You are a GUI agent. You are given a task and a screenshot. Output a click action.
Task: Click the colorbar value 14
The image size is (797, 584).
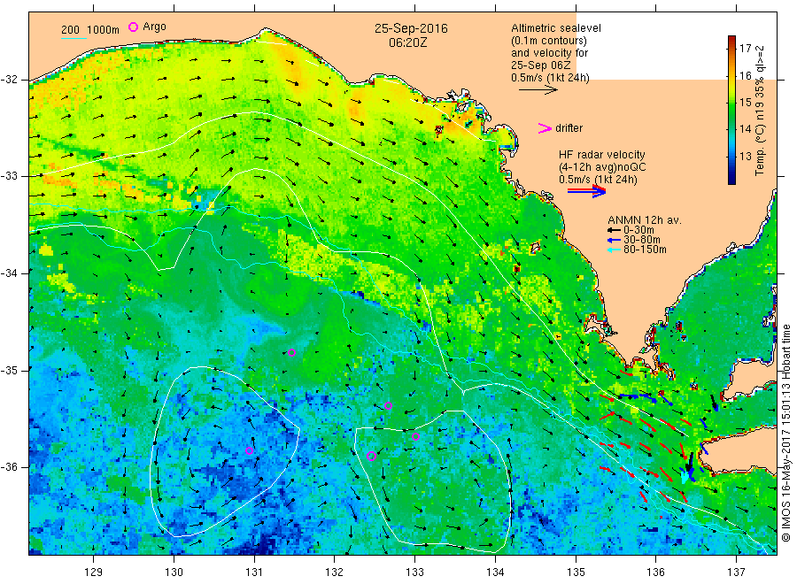tap(745, 129)
